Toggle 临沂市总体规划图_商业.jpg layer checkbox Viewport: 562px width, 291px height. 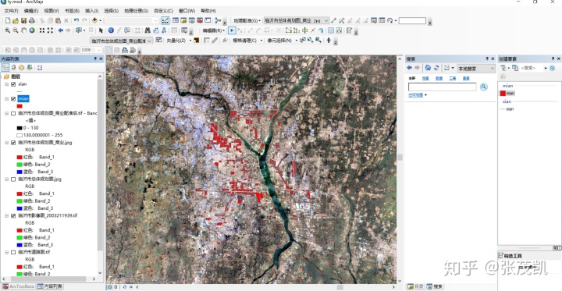click(x=13, y=143)
